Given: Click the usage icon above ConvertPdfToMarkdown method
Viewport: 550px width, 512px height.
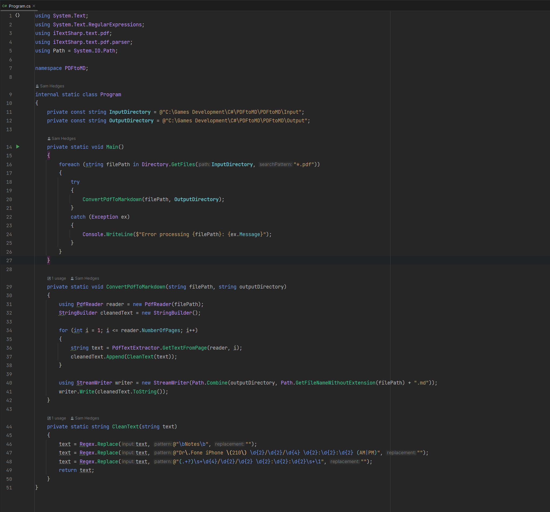Looking at the screenshot, I should (49, 279).
